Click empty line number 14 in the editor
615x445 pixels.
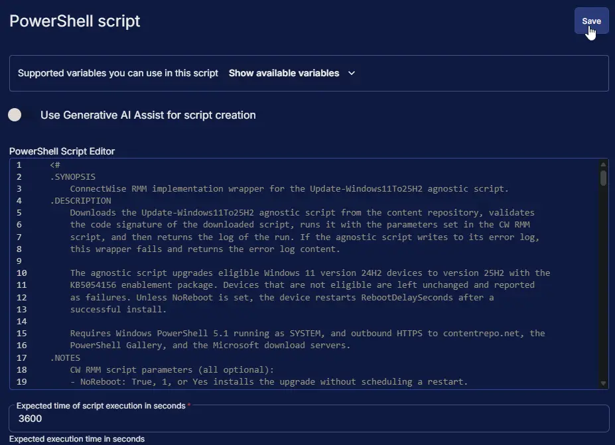(22, 322)
